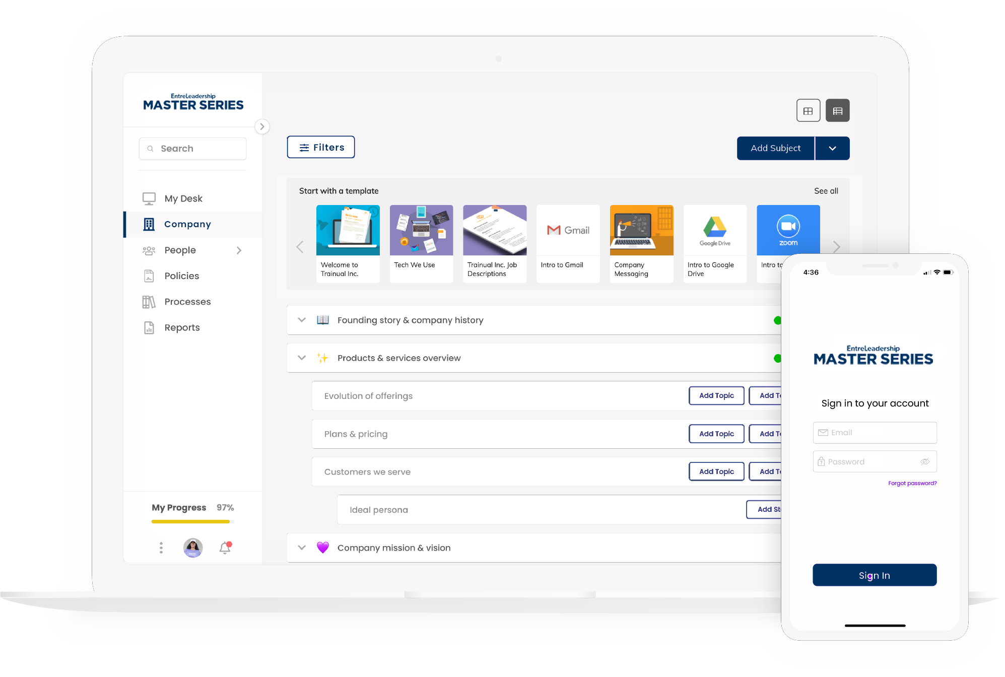Open Add Subject dropdown arrow
The image size is (1005, 677).
point(832,148)
